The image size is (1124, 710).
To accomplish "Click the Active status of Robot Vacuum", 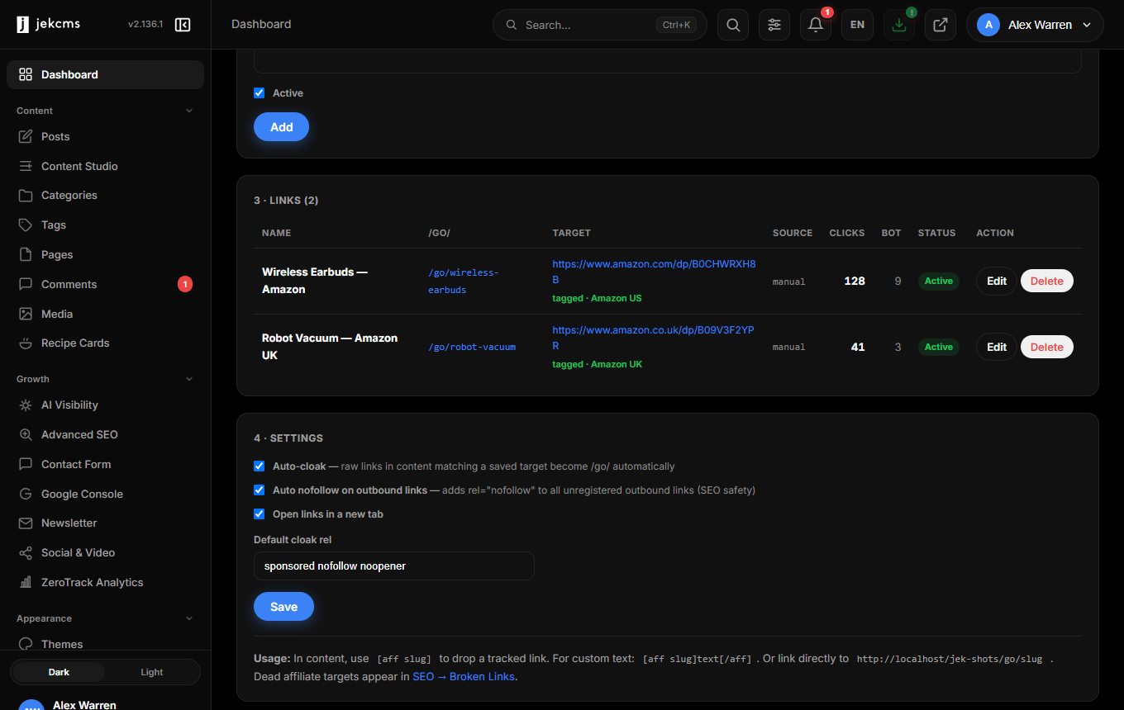I will (x=938, y=347).
